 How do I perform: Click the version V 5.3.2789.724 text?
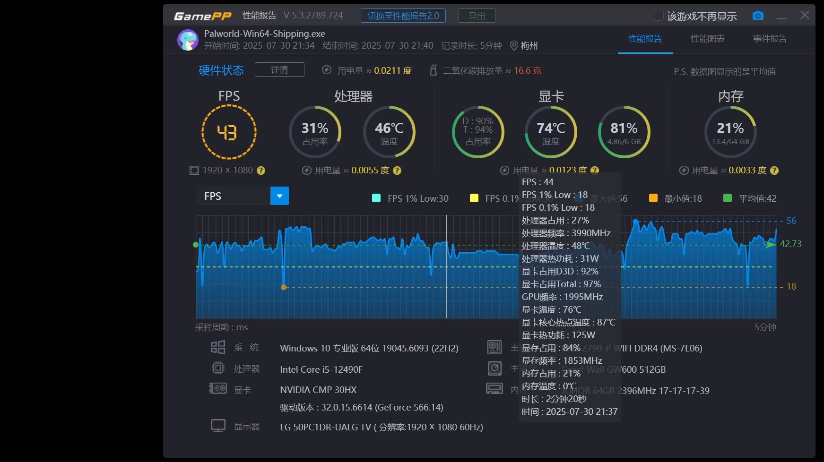pos(313,16)
